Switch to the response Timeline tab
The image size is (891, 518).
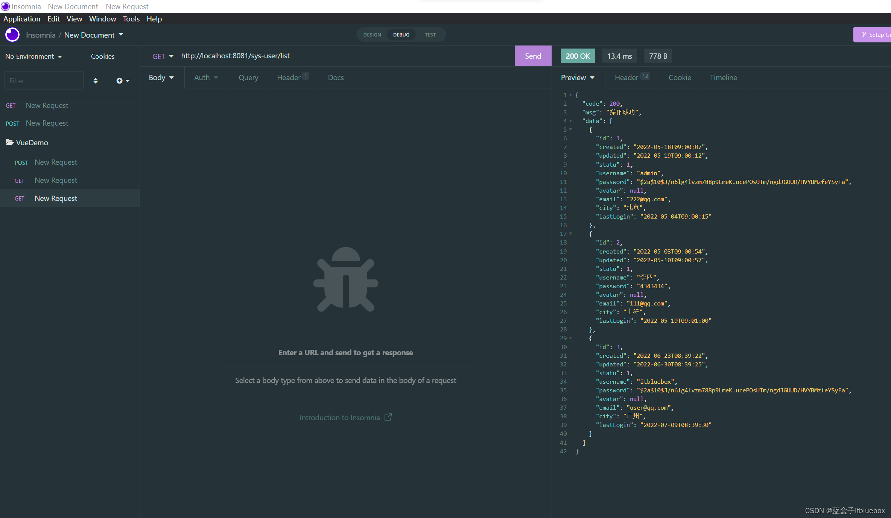[723, 77]
